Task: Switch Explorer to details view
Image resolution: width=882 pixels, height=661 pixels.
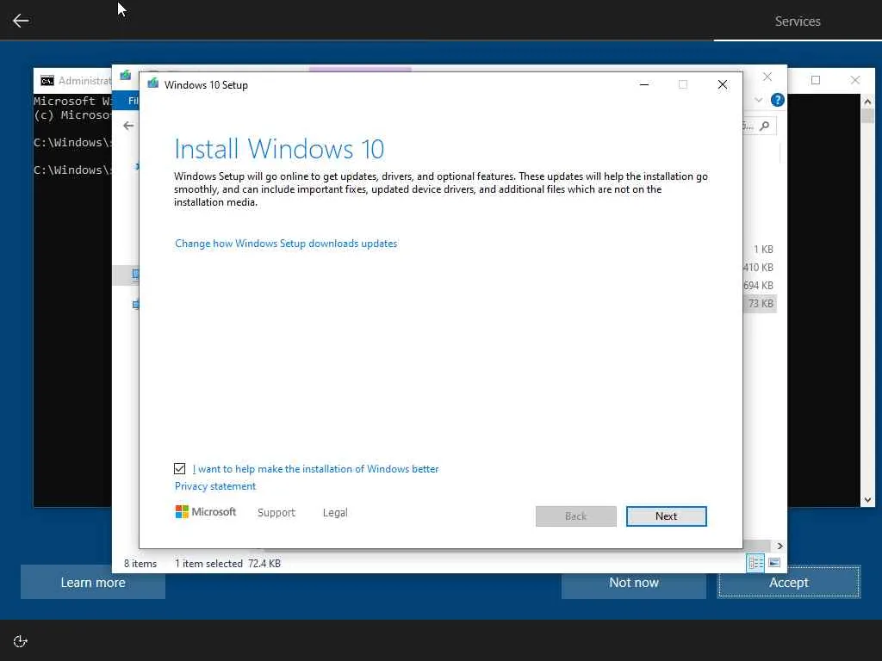Action: [755, 563]
